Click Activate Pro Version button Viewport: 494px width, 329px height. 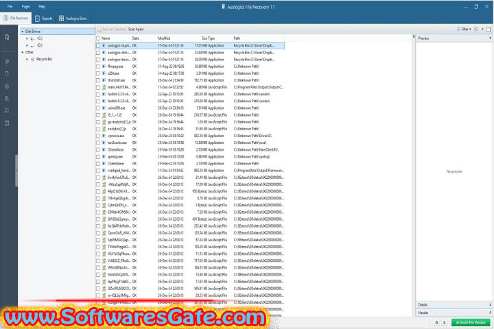[x=471, y=322]
